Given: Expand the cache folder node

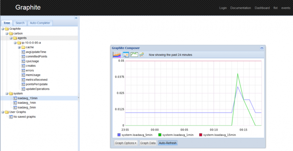Looking at the screenshot, I should 19,47.
